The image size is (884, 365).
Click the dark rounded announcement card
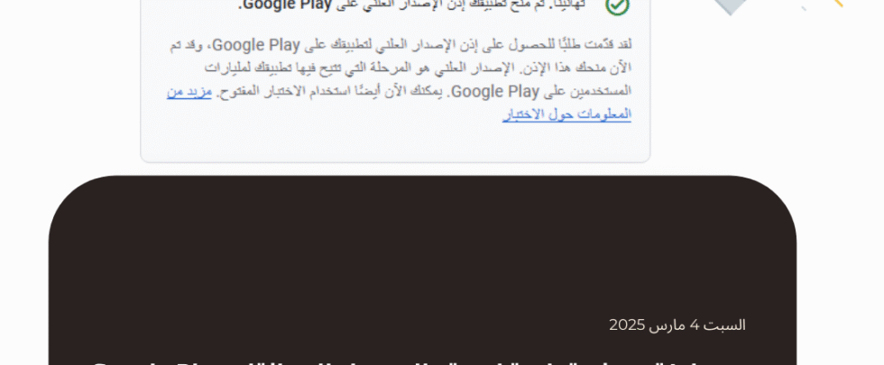[422, 270]
